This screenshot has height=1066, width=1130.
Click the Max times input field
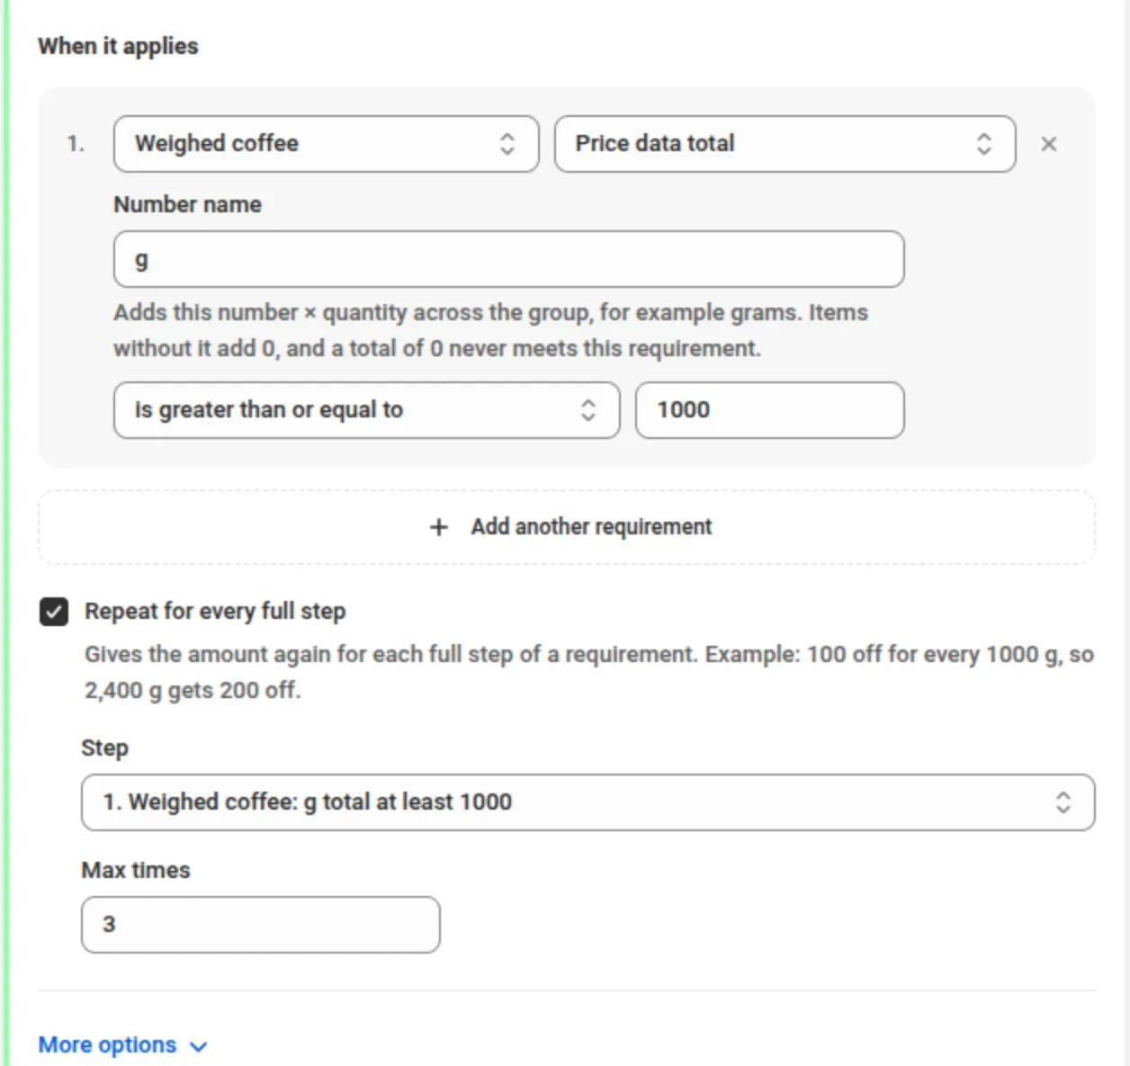(260, 925)
